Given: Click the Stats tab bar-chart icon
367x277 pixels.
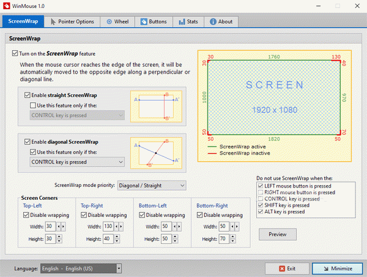Looking at the screenshot, I should [x=182, y=22].
